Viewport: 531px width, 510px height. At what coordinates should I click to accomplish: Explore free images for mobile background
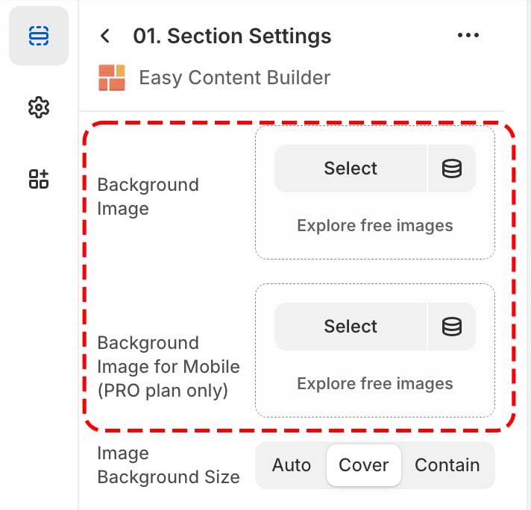[374, 383]
